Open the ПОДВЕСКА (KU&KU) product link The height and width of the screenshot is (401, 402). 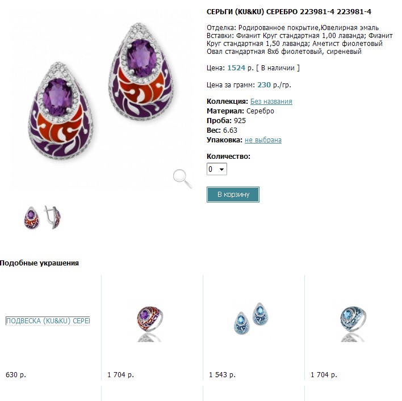(48, 321)
